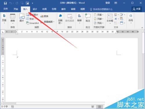Click the vertical scrollbar thumb
The height and width of the screenshot is (109, 145).
pos(143,43)
